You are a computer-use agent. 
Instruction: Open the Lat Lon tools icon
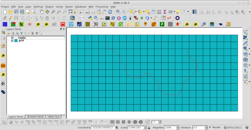(x=71, y=24)
